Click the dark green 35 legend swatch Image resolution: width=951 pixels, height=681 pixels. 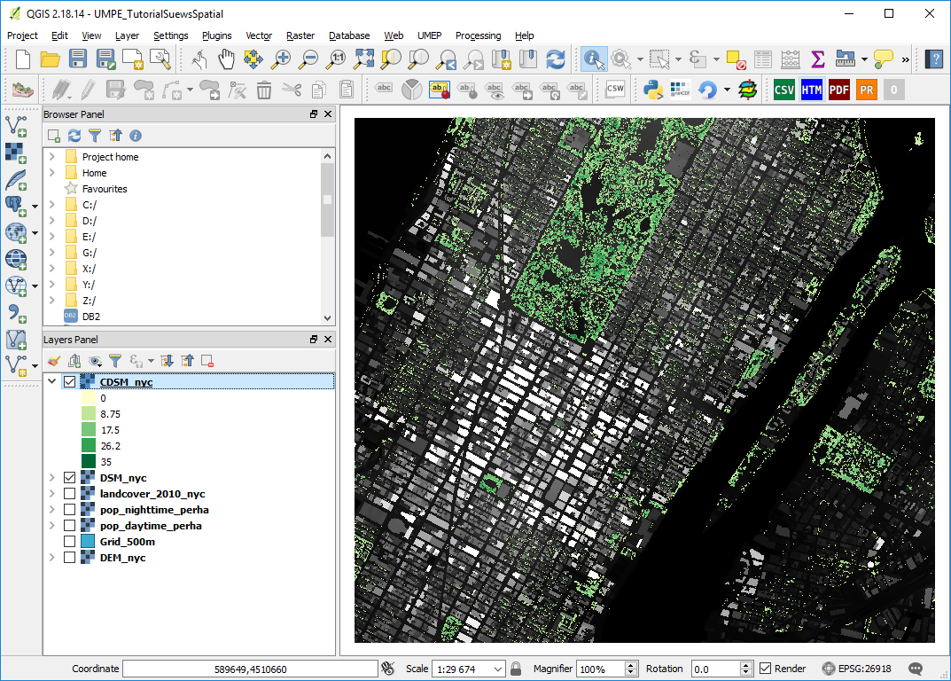pos(89,461)
